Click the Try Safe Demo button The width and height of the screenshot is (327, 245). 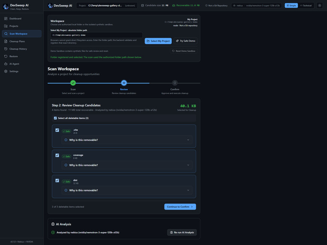[185, 41]
